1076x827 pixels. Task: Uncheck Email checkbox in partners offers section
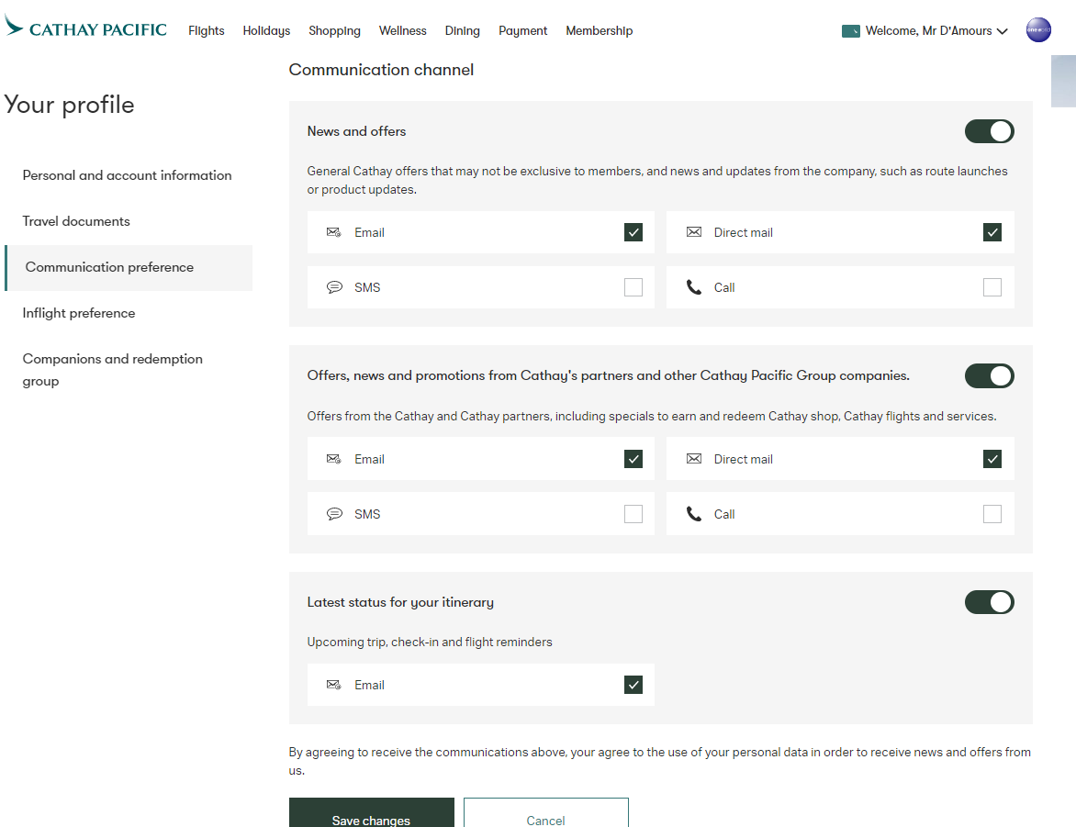click(633, 458)
